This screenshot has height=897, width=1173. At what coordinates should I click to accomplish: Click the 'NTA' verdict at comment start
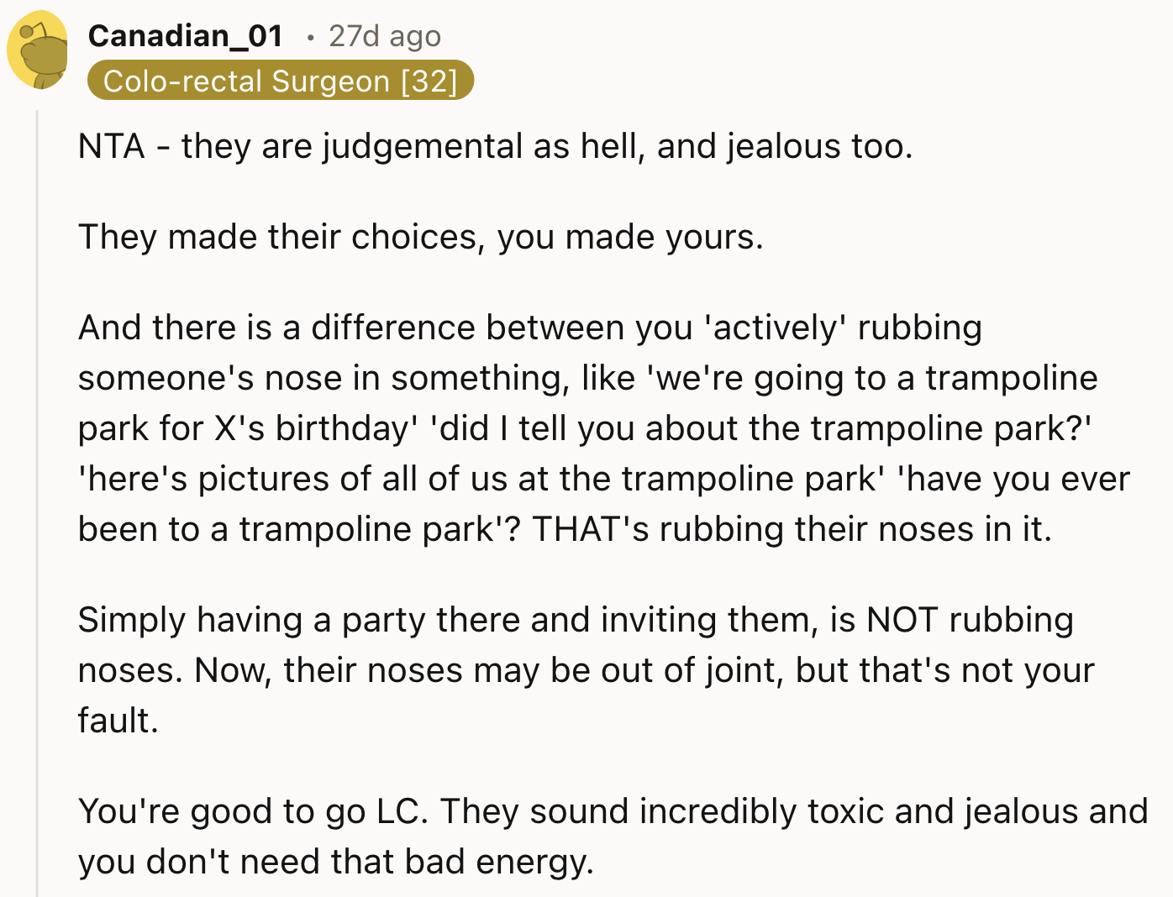click(111, 147)
